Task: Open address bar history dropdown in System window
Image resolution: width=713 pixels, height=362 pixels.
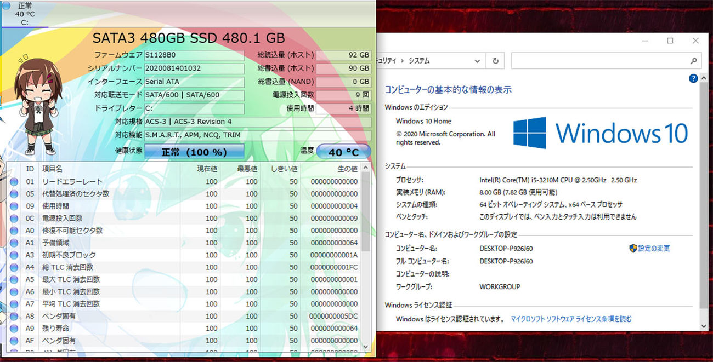Action: tap(477, 61)
